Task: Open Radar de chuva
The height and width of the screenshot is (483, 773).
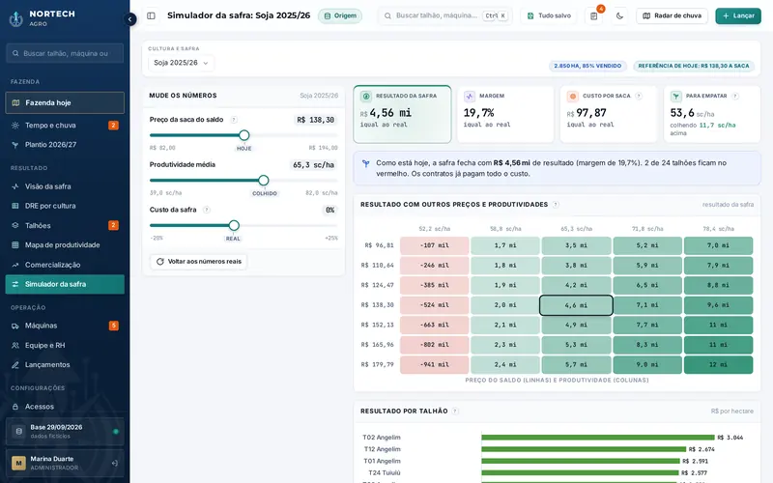Action: (x=672, y=15)
